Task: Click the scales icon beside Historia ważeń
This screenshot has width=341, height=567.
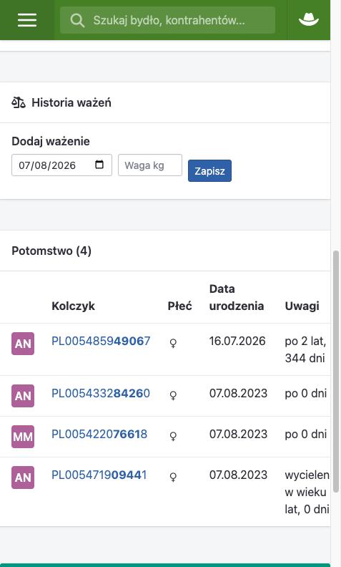Action: coord(19,102)
